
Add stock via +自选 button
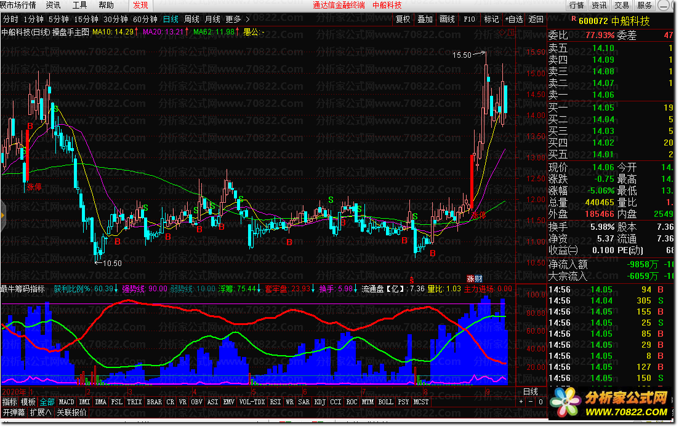point(513,20)
